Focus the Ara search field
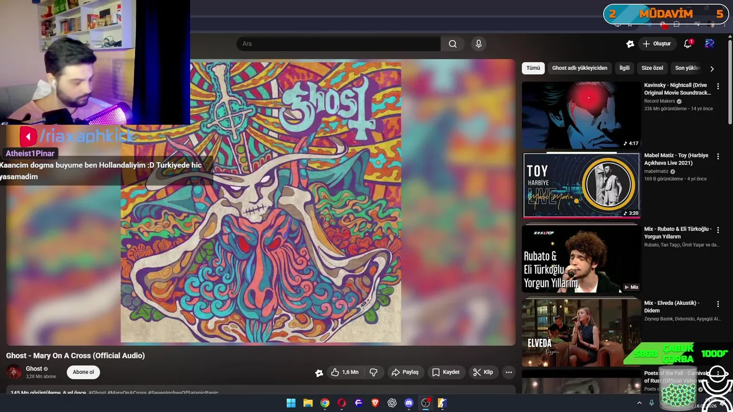 click(x=338, y=44)
